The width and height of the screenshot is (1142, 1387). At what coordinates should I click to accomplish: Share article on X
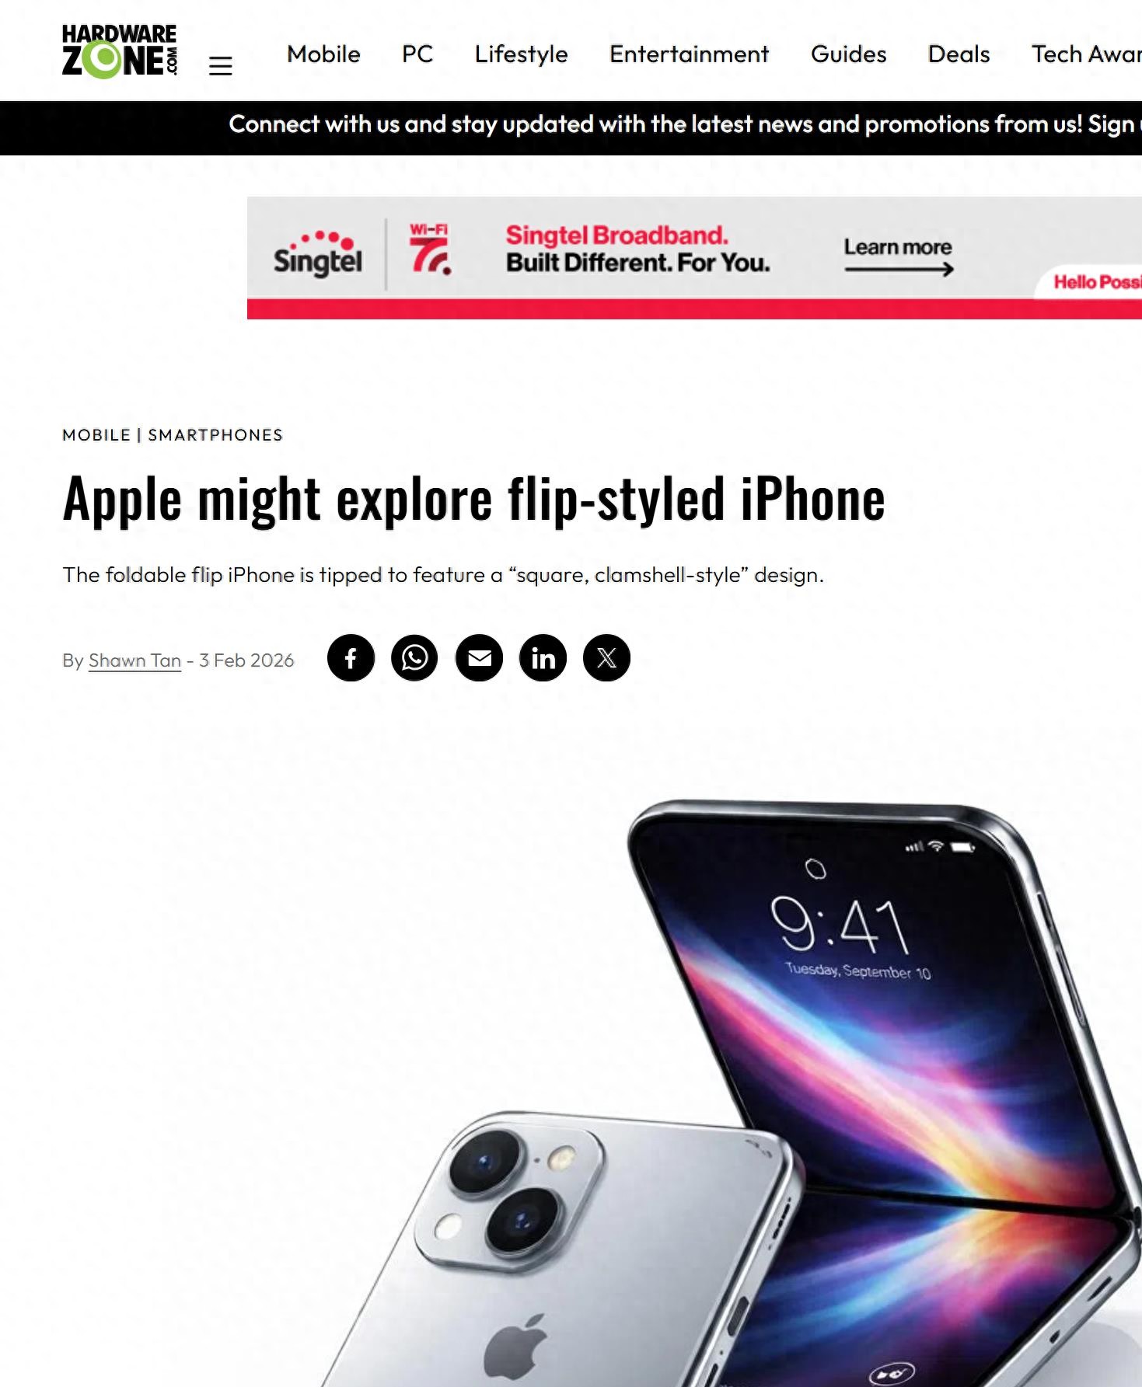click(606, 658)
